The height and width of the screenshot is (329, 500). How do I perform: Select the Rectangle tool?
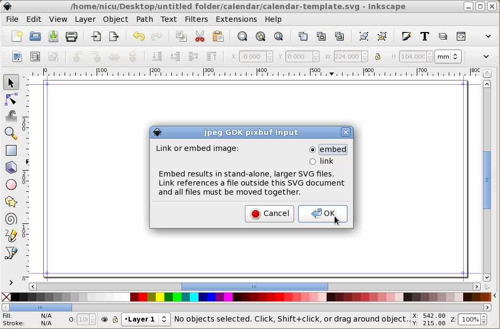pos(11,150)
